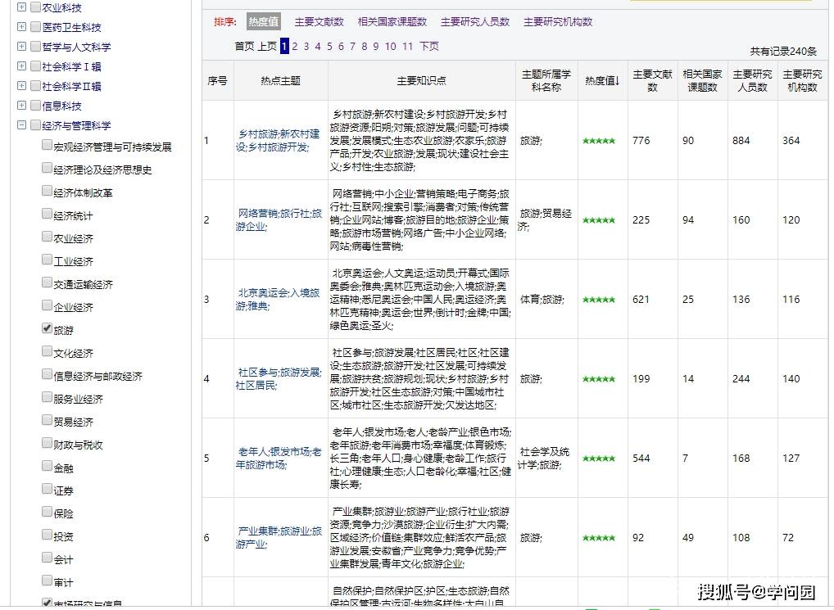Open topic 北京奥运会;入境旅游;雅典
834x610 pixels.
pos(279,299)
